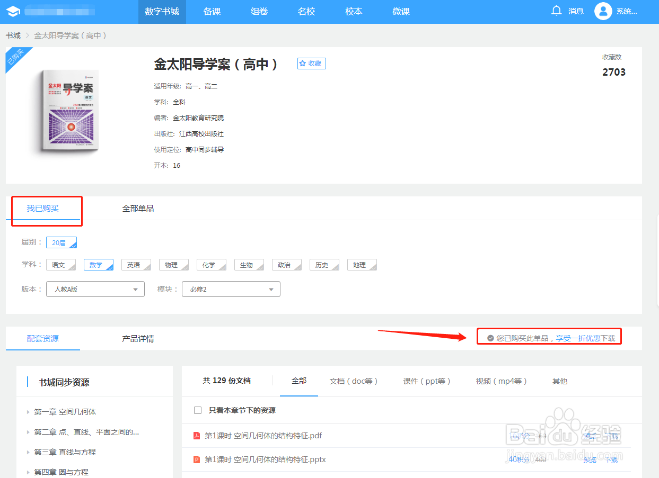
Task: Show 全部 file types tab
Action: (299, 381)
